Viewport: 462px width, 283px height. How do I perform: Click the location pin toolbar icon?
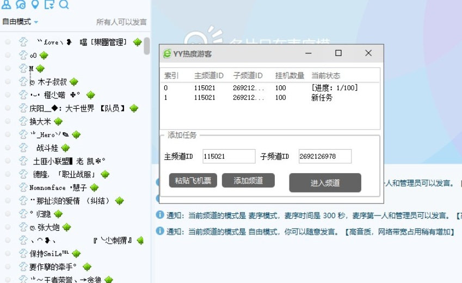pos(35,4)
